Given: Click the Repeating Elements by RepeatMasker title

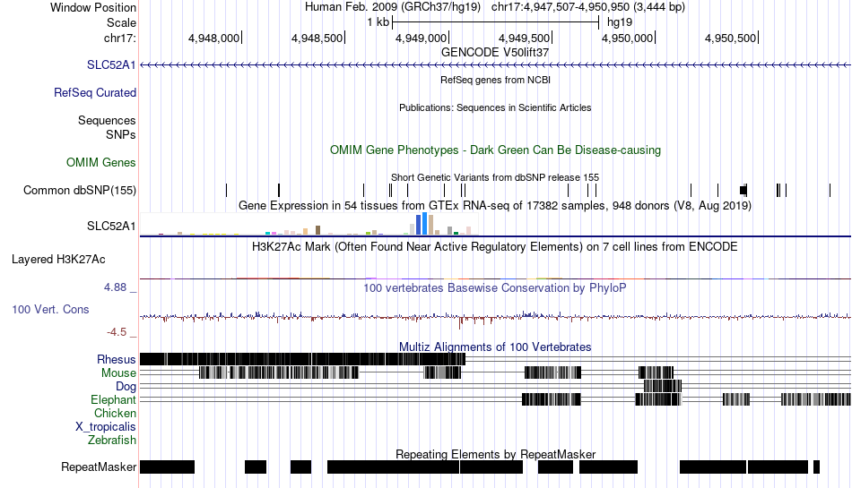Looking at the screenshot, I should point(496,454).
